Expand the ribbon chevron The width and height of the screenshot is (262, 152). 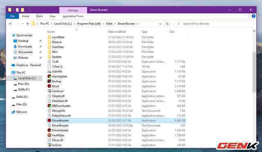click(x=248, y=16)
